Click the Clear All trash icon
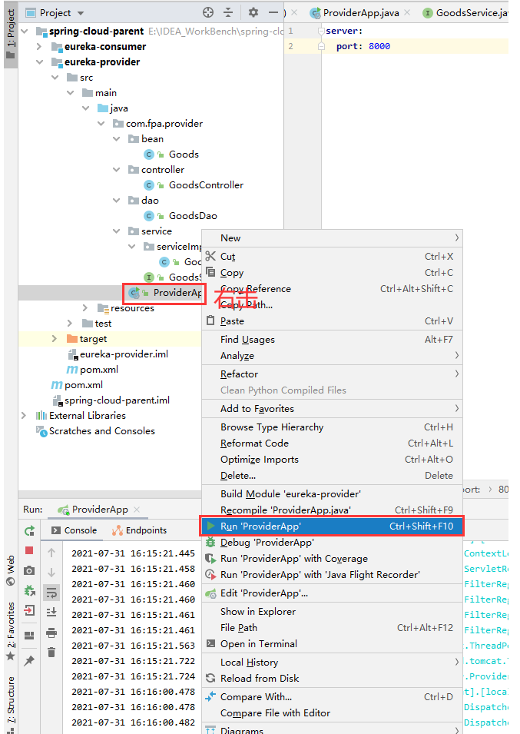Viewport: 520px width, 734px height. point(51,652)
